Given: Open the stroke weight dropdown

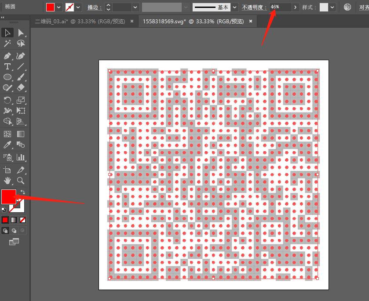Looking at the screenshot, I should (x=135, y=7).
